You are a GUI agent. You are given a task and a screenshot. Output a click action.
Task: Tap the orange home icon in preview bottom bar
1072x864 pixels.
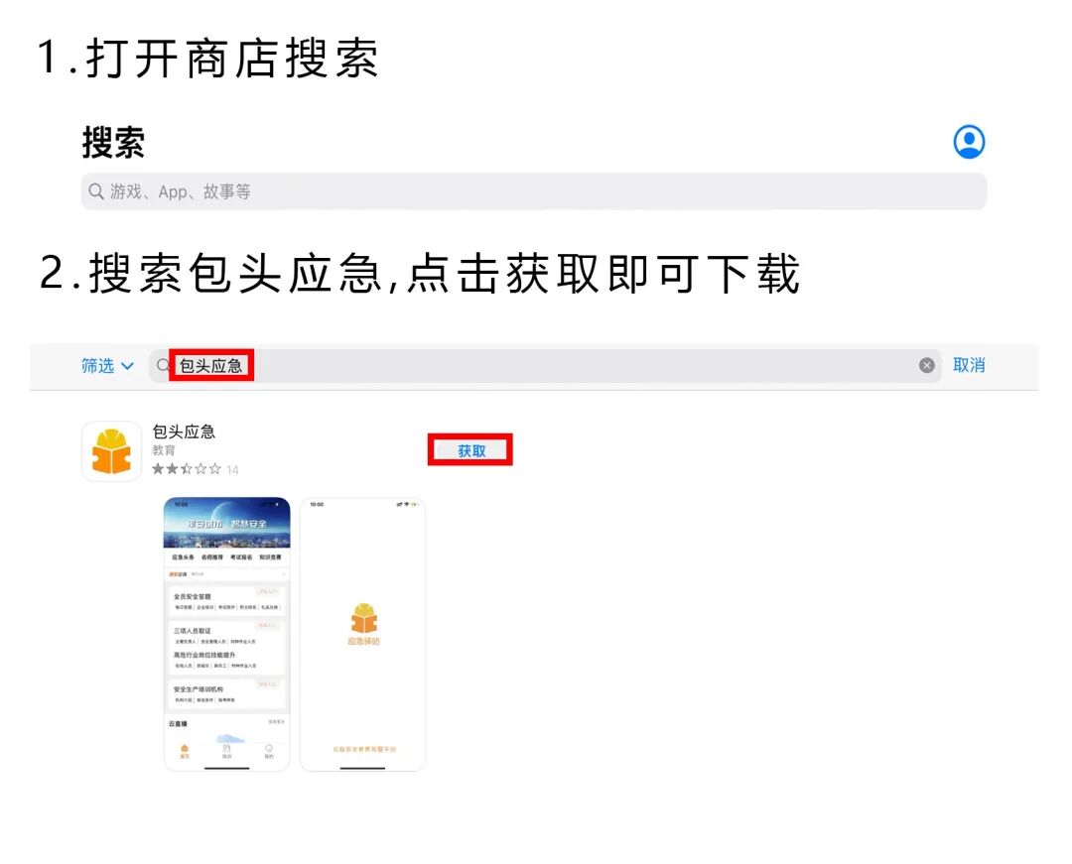(x=185, y=751)
